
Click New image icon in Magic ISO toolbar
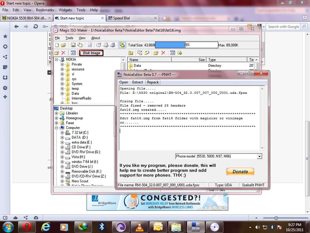(57, 45)
